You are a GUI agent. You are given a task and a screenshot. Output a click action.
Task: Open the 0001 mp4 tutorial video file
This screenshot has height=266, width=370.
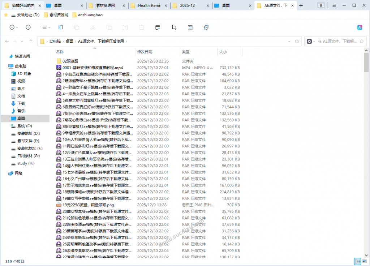[x=92, y=68]
